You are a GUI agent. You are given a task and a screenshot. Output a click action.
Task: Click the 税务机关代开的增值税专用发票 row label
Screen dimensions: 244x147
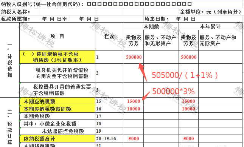pos(57,73)
